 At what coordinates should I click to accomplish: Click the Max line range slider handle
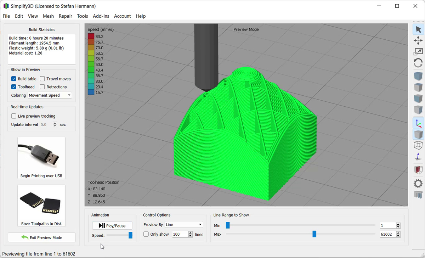(x=314, y=234)
